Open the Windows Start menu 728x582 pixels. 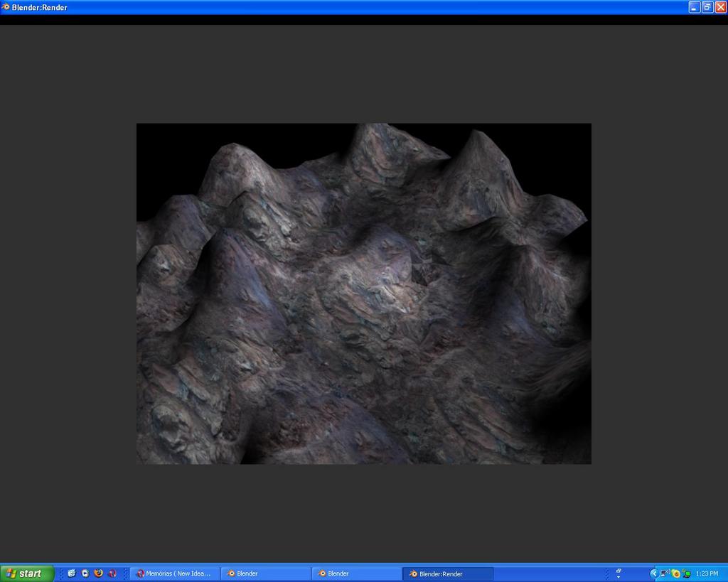27,573
